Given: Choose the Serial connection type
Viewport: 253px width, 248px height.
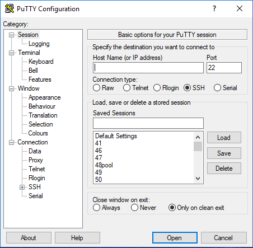Looking at the screenshot, I should point(217,88).
